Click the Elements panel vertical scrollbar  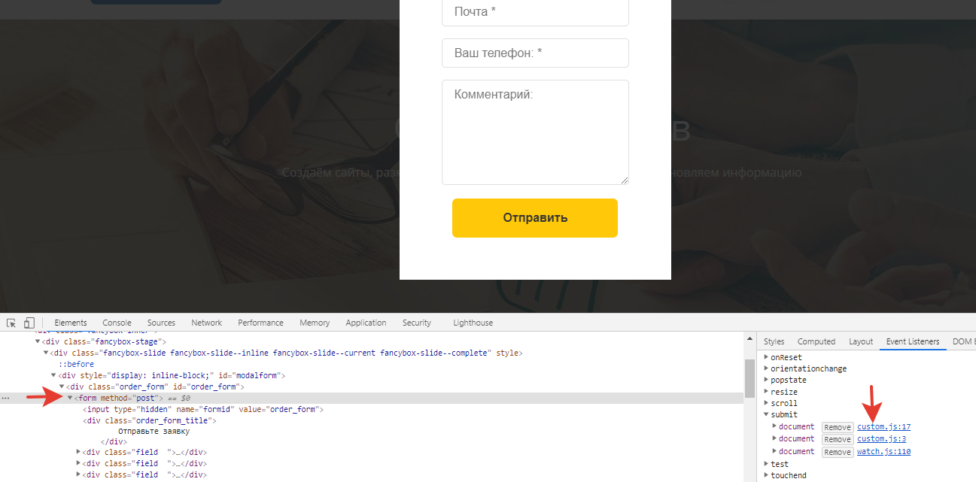749,378
